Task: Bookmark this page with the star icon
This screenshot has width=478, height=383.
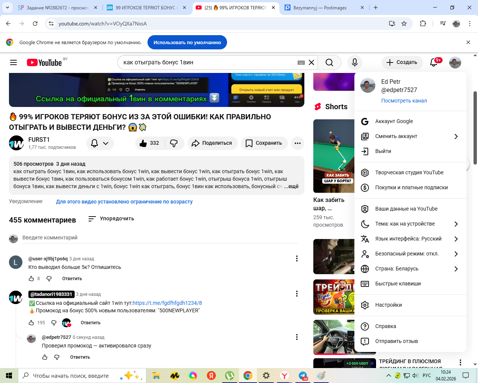Action: [x=404, y=24]
